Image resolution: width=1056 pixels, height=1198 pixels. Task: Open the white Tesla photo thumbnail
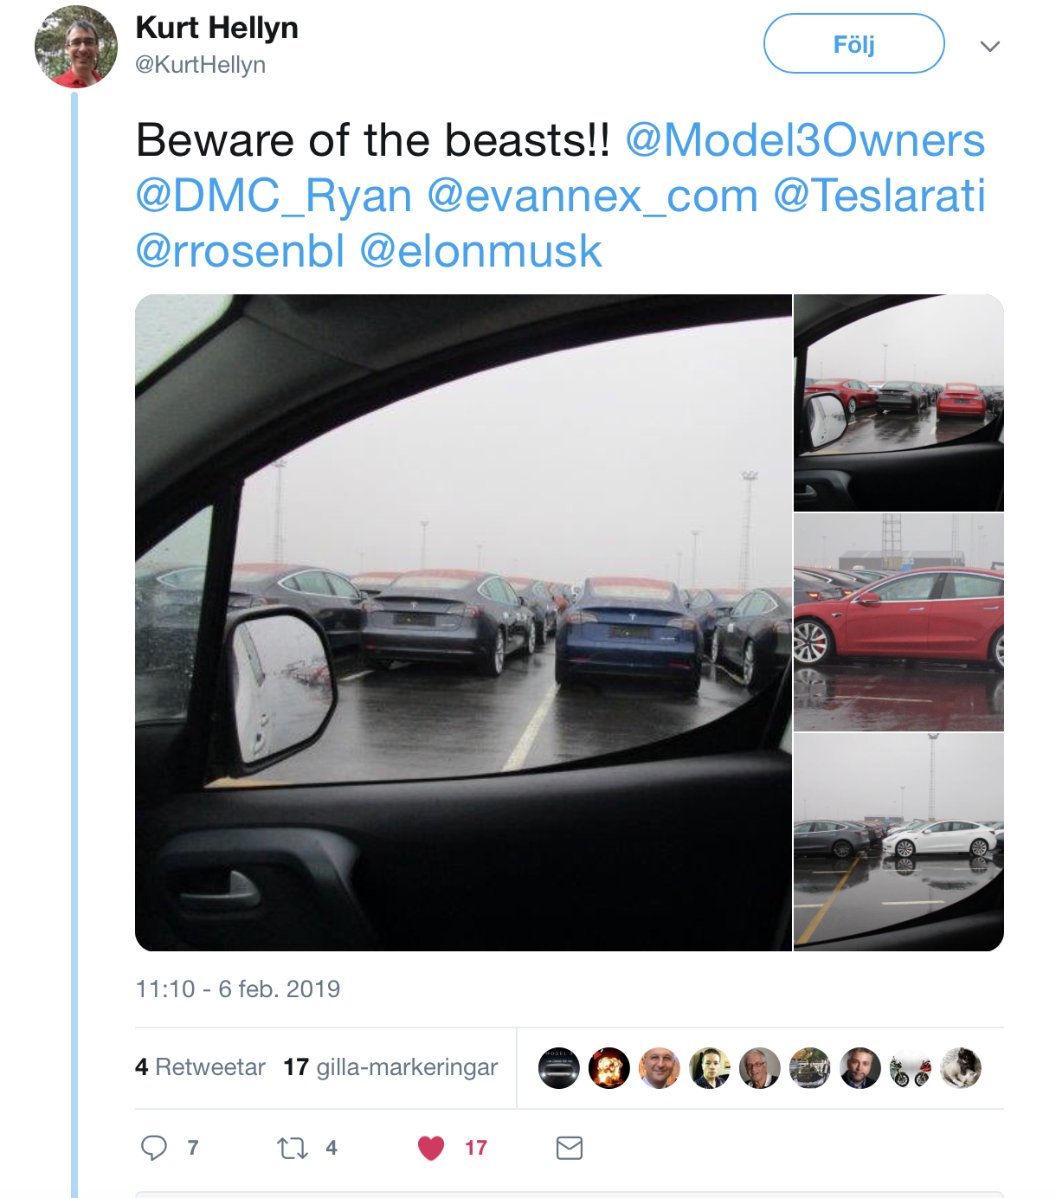[x=898, y=841]
